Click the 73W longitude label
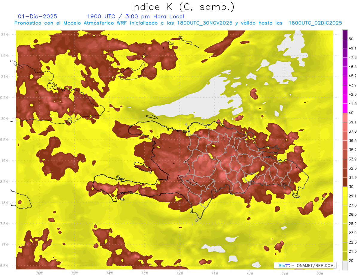The image size is (359, 277). coord(144,273)
